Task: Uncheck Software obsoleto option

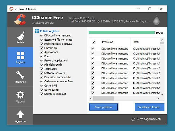Action: click(42, 73)
